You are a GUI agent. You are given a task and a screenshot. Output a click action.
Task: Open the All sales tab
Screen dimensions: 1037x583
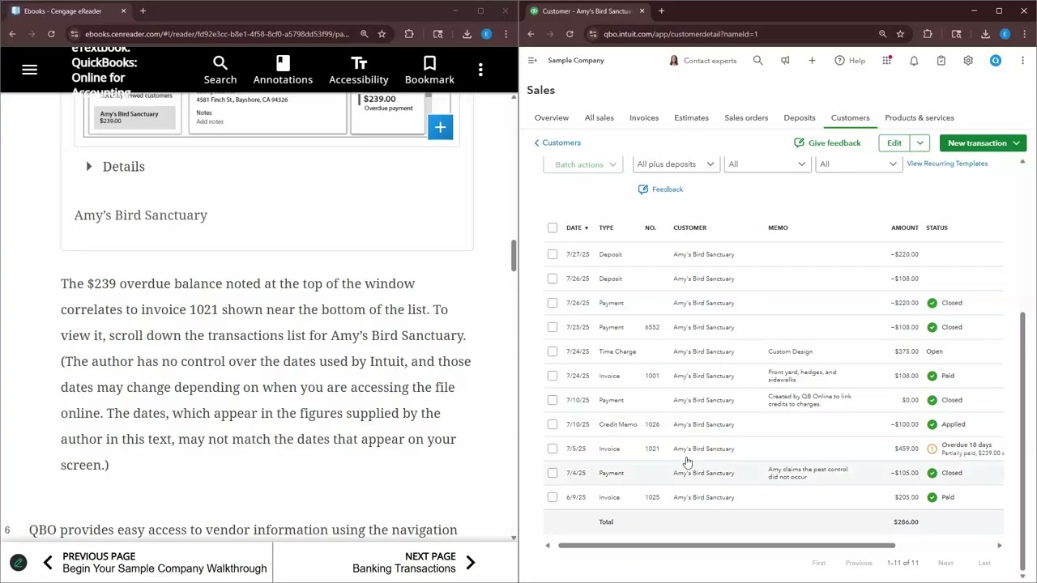pyautogui.click(x=599, y=118)
